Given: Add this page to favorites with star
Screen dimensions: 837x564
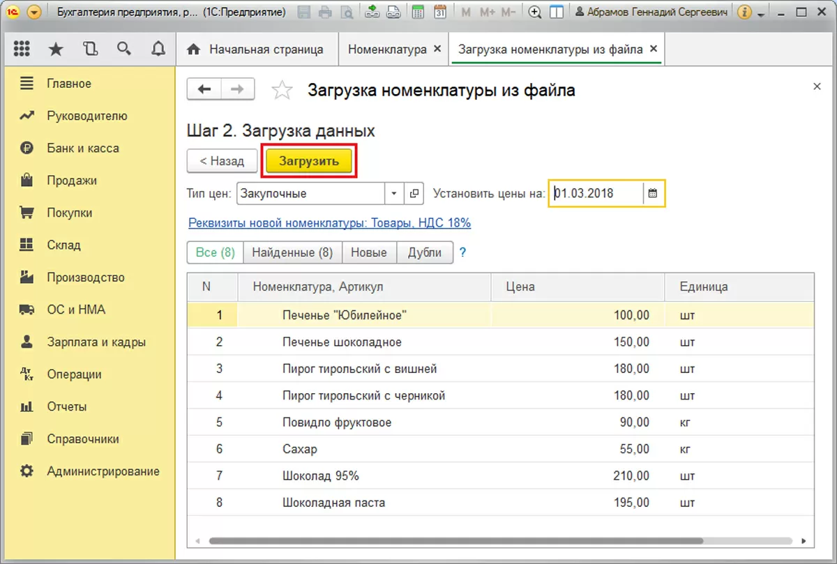Looking at the screenshot, I should click(x=282, y=90).
